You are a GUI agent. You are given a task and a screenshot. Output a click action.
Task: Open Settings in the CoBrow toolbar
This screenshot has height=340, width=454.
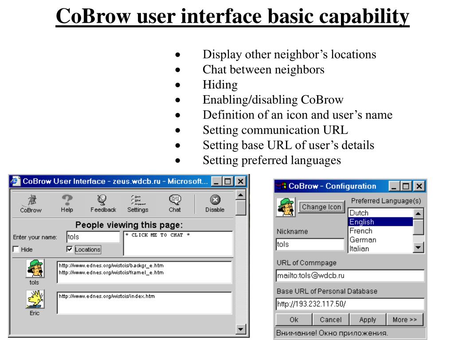point(137,204)
